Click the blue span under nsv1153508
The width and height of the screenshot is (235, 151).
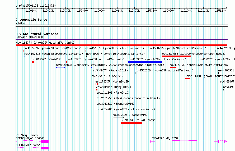pos(60,67)
